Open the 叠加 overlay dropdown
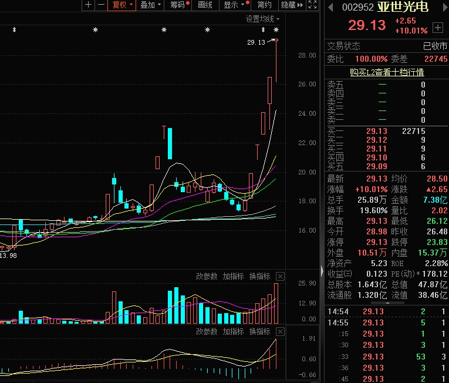 pyautogui.click(x=150, y=5)
